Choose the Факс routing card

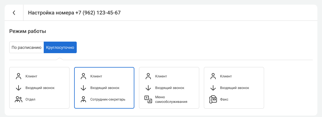(234, 88)
